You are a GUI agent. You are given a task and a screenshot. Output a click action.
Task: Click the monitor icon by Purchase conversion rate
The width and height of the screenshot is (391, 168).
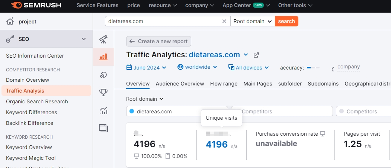click(323, 134)
